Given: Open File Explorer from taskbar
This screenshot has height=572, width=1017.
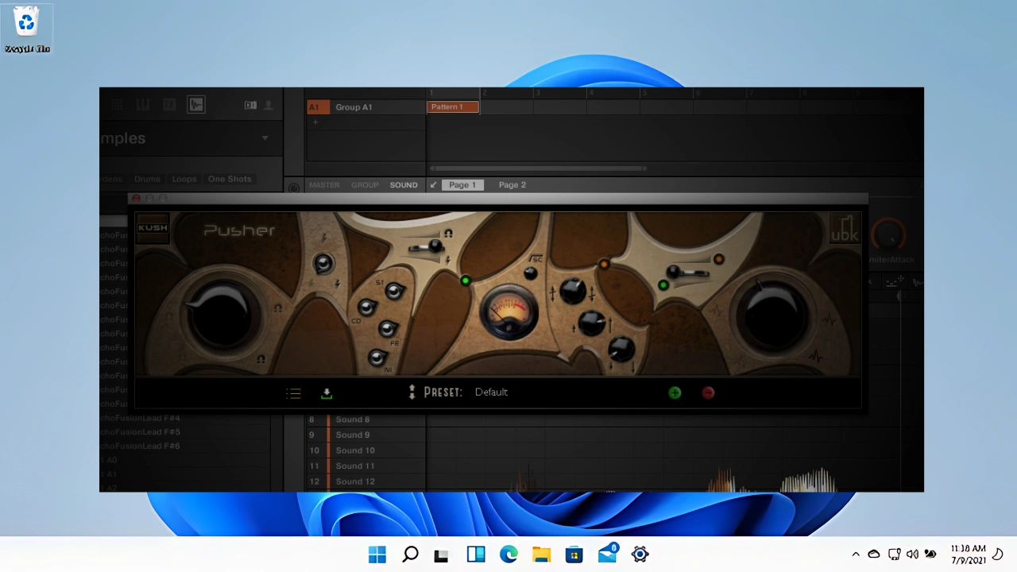Looking at the screenshot, I should [x=541, y=555].
